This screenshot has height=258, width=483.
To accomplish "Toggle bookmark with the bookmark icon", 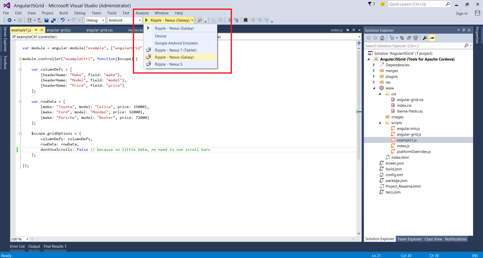I will click(x=246, y=20).
